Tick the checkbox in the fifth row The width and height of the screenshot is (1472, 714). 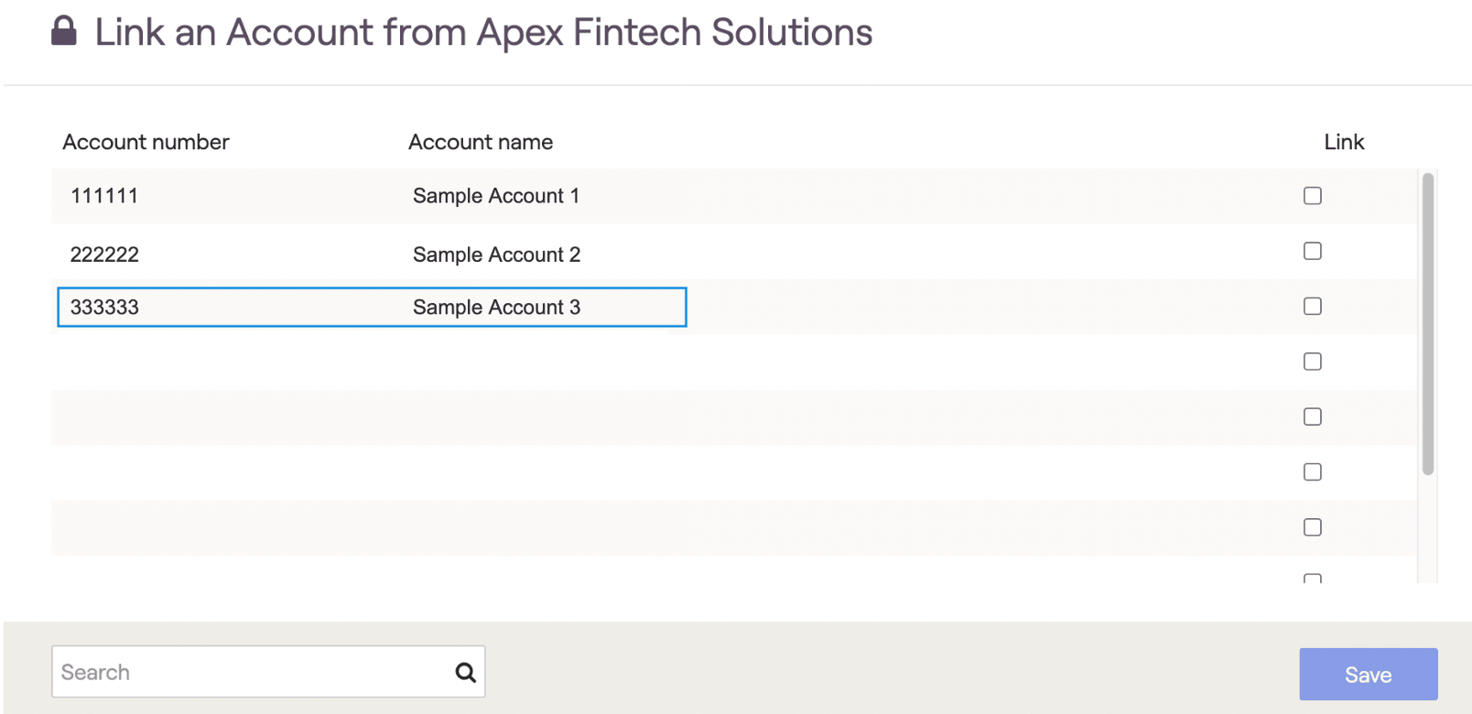(x=1313, y=416)
